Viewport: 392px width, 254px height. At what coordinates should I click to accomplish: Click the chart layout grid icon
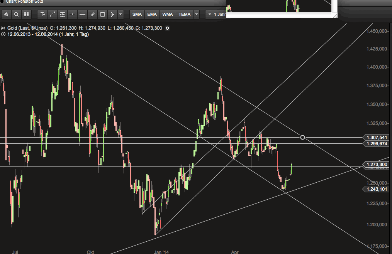[26, 14]
